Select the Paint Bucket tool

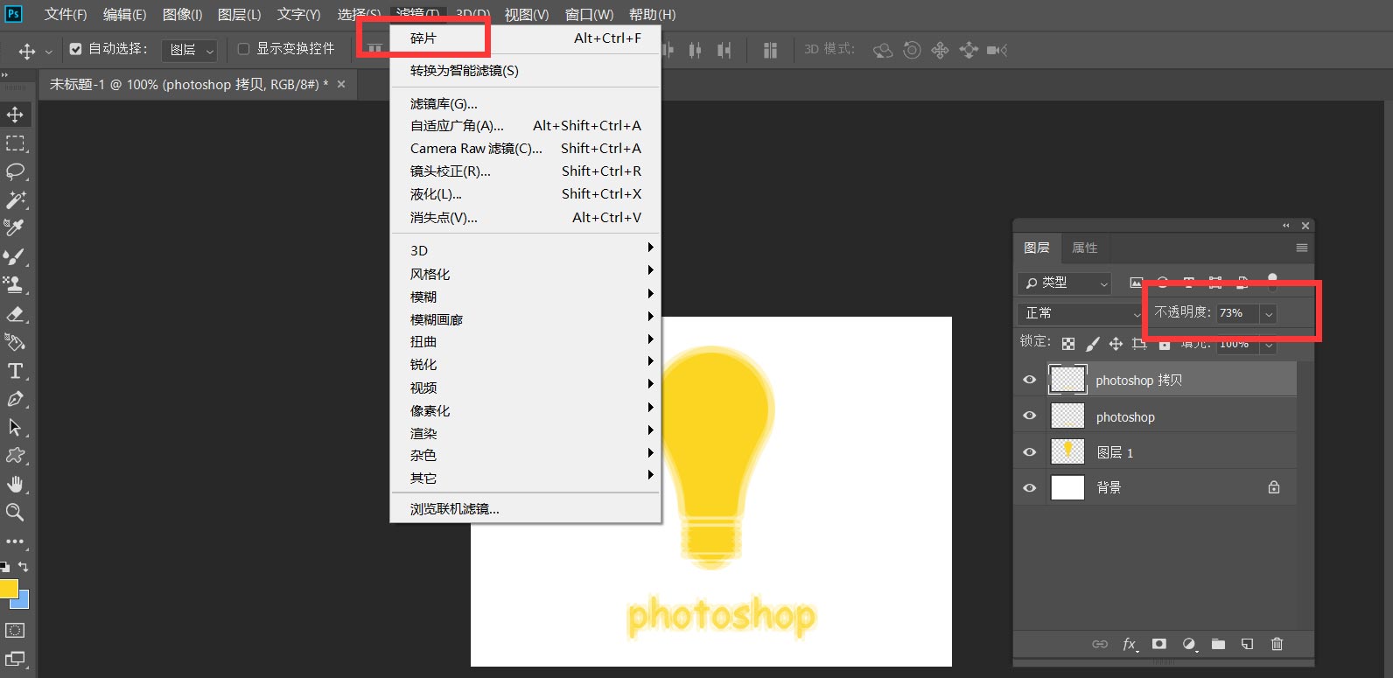(15, 342)
